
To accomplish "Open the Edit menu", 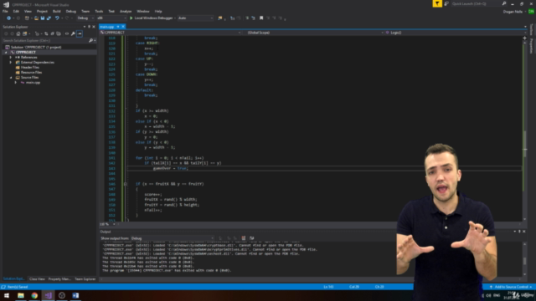I will tap(16, 11).
